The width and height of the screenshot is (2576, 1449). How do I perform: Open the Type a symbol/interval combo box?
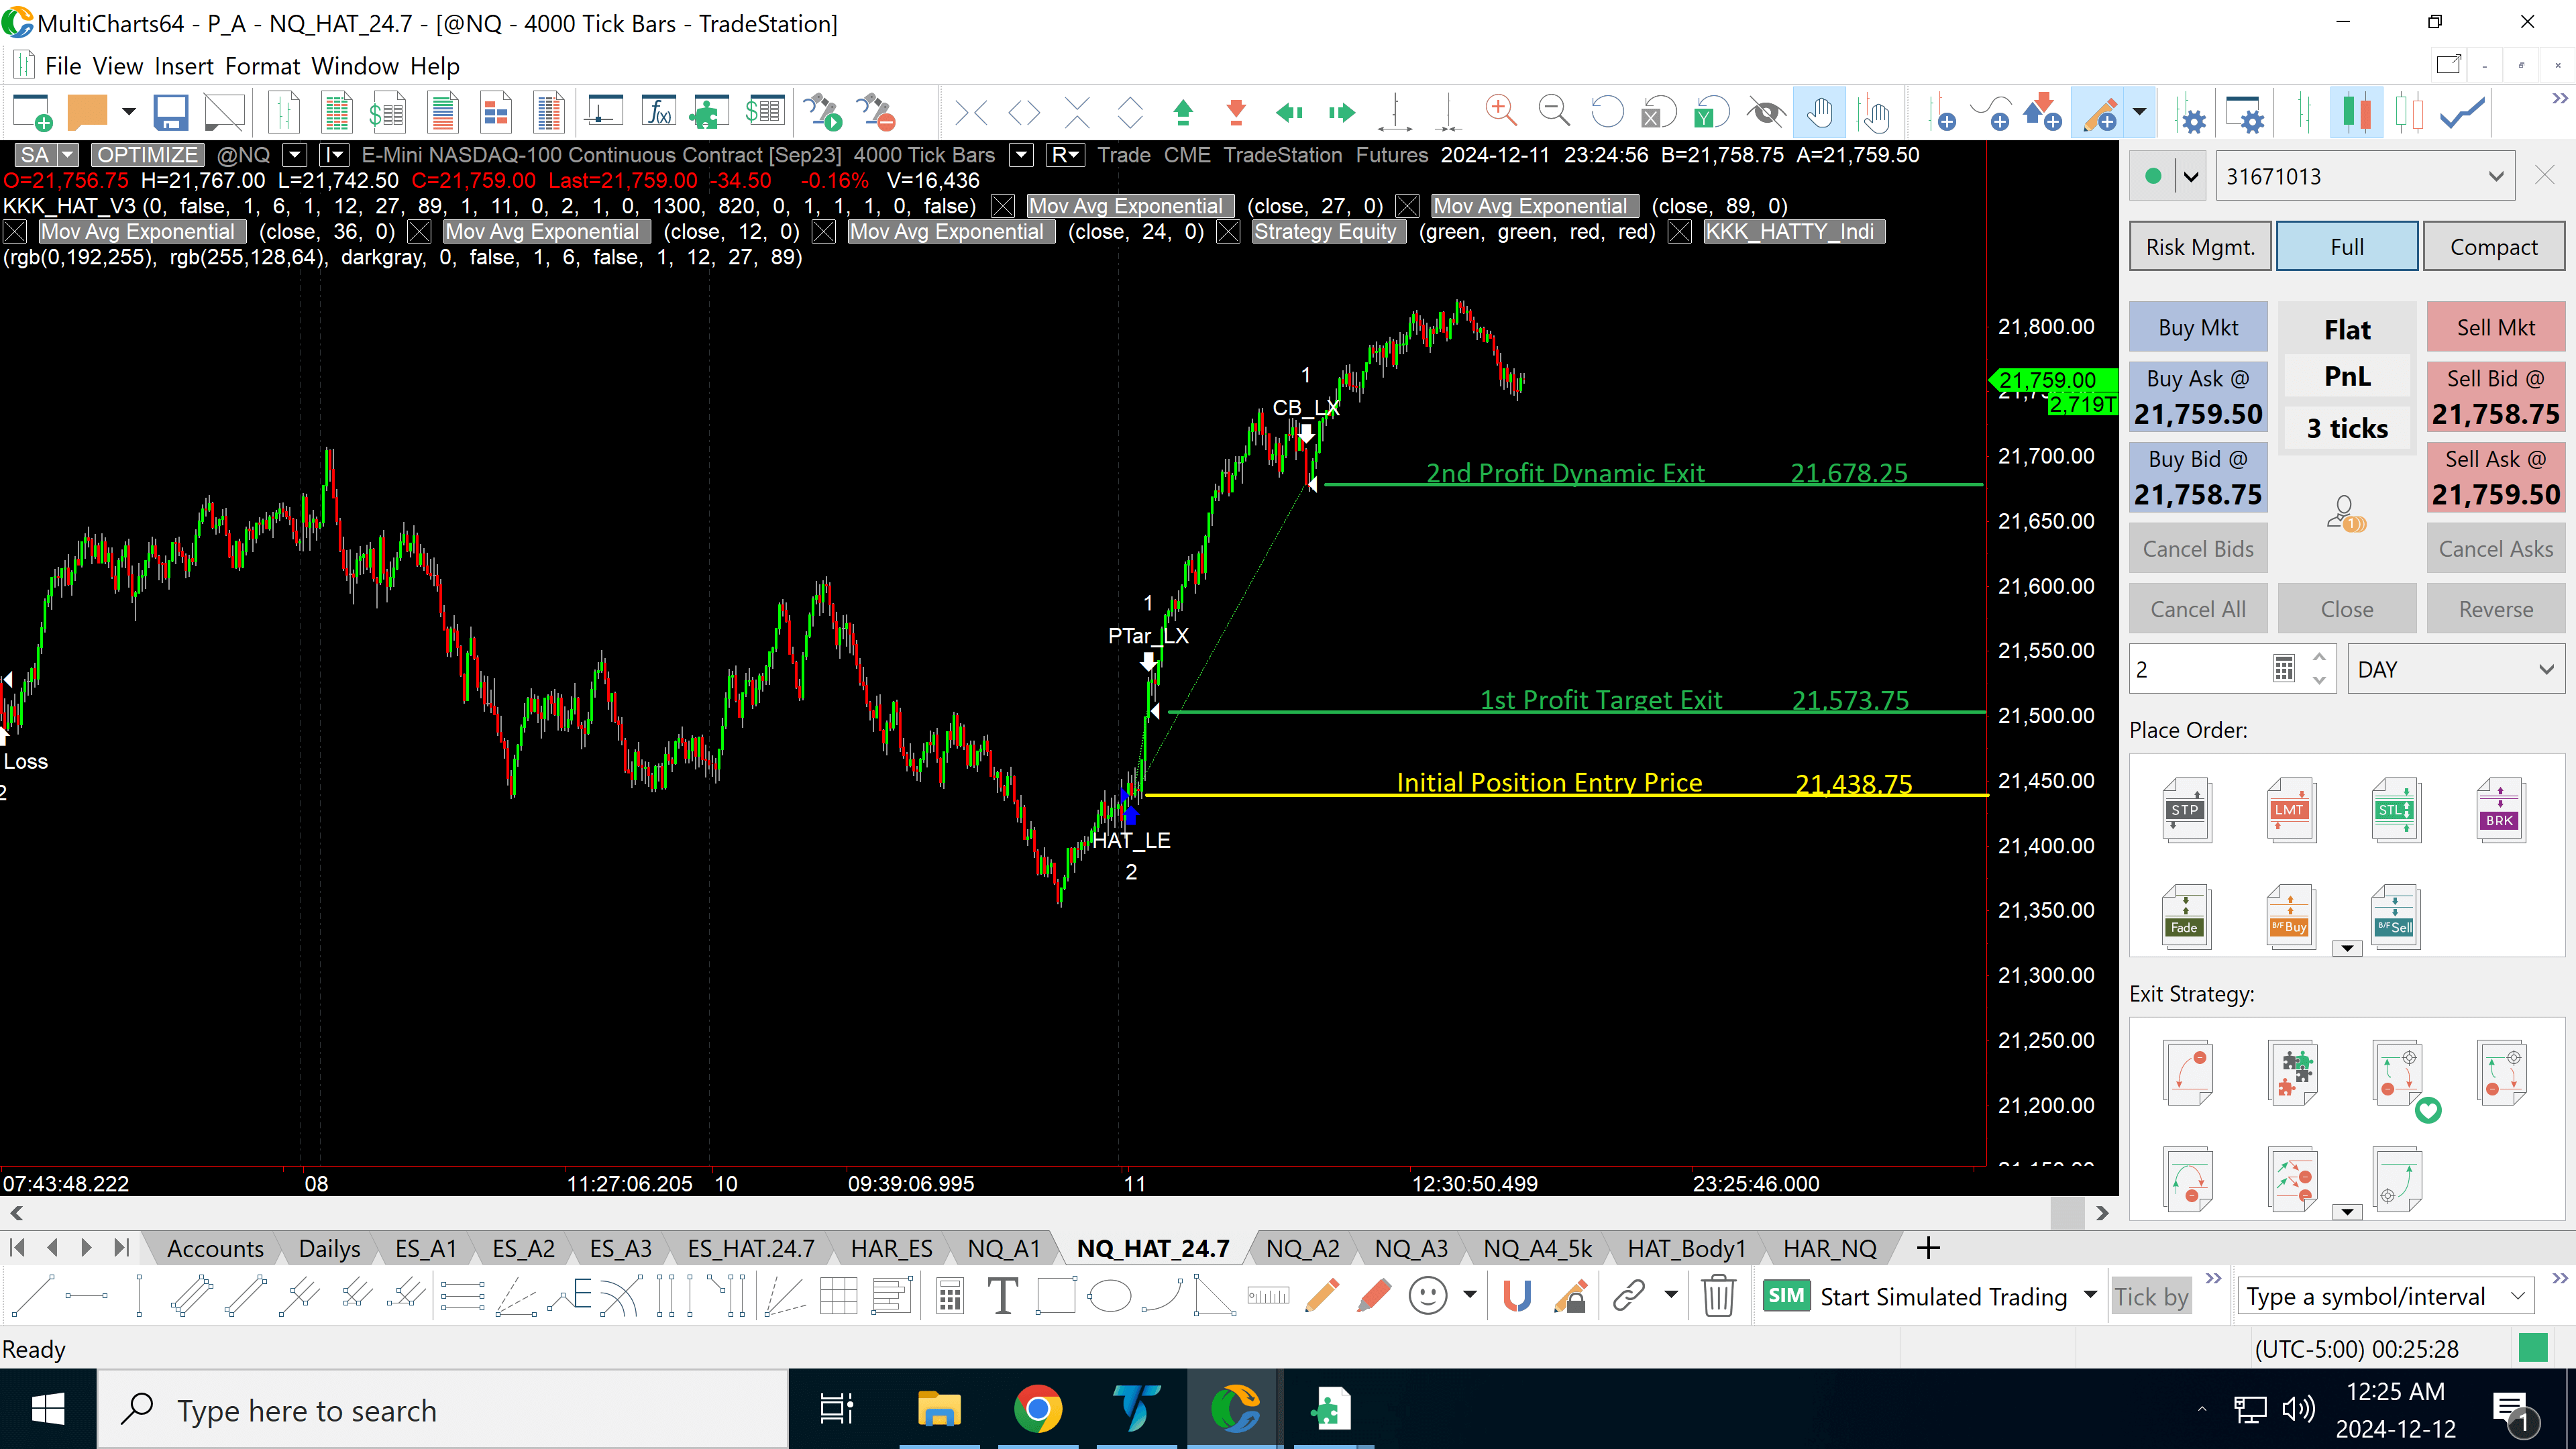coord(2385,1296)
